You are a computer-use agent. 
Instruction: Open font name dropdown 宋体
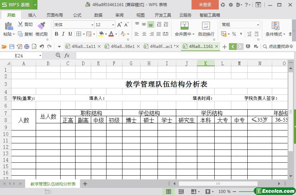point(92,25)
